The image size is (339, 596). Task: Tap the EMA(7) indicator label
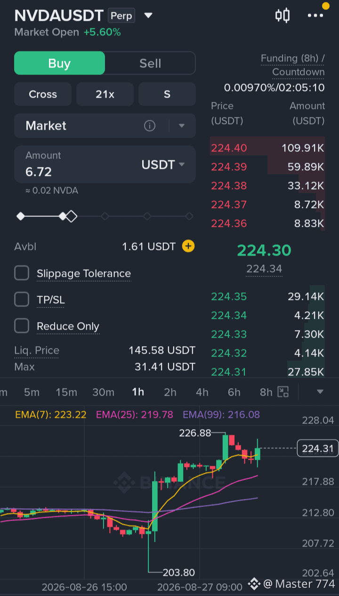pos(51,415)
